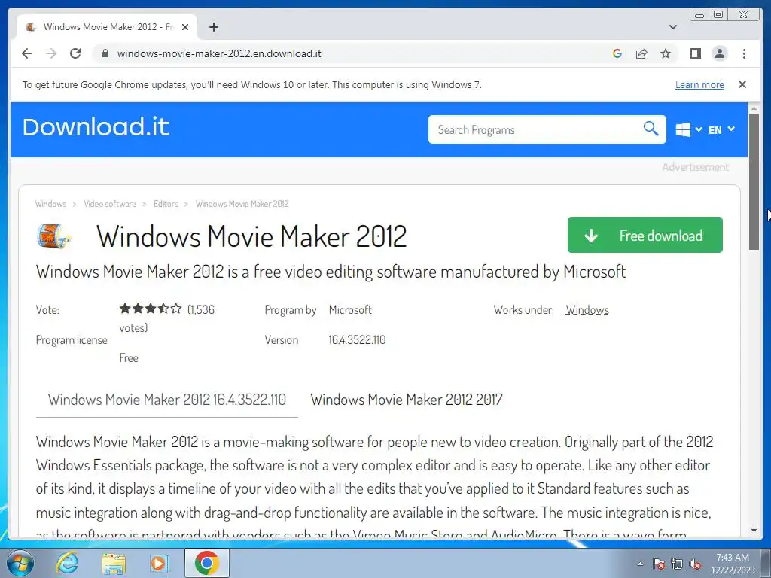Close the Windows Movie Maker 2012 tab
The width and height of the screenshot is (771, 578).
(185, 27)
